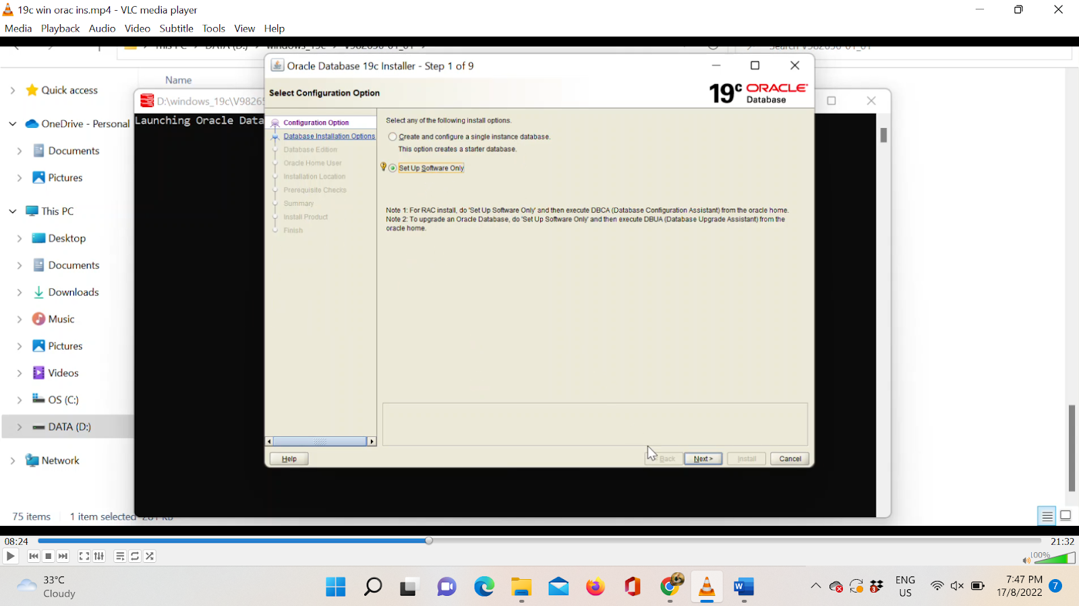Viewport: 1079px width, 606px height.
Task: Click Help button in Oracle installer
Action: (289, 459)
